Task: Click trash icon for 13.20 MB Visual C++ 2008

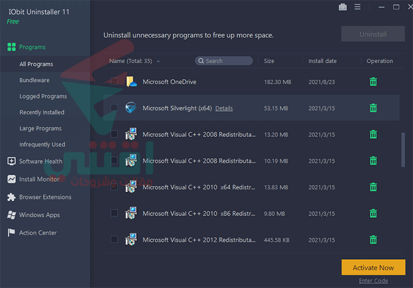Action: (x=373, y=135)
